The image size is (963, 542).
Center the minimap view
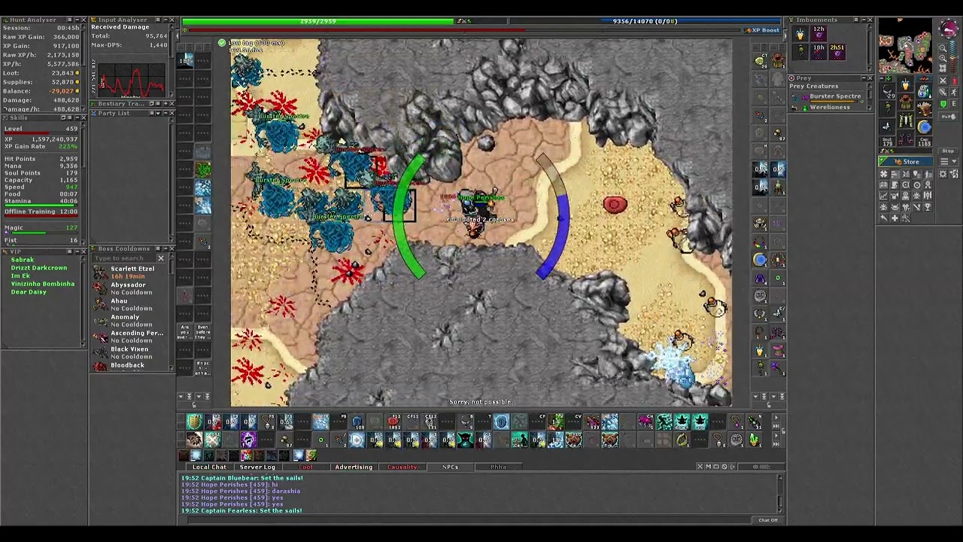click(943, 69)
